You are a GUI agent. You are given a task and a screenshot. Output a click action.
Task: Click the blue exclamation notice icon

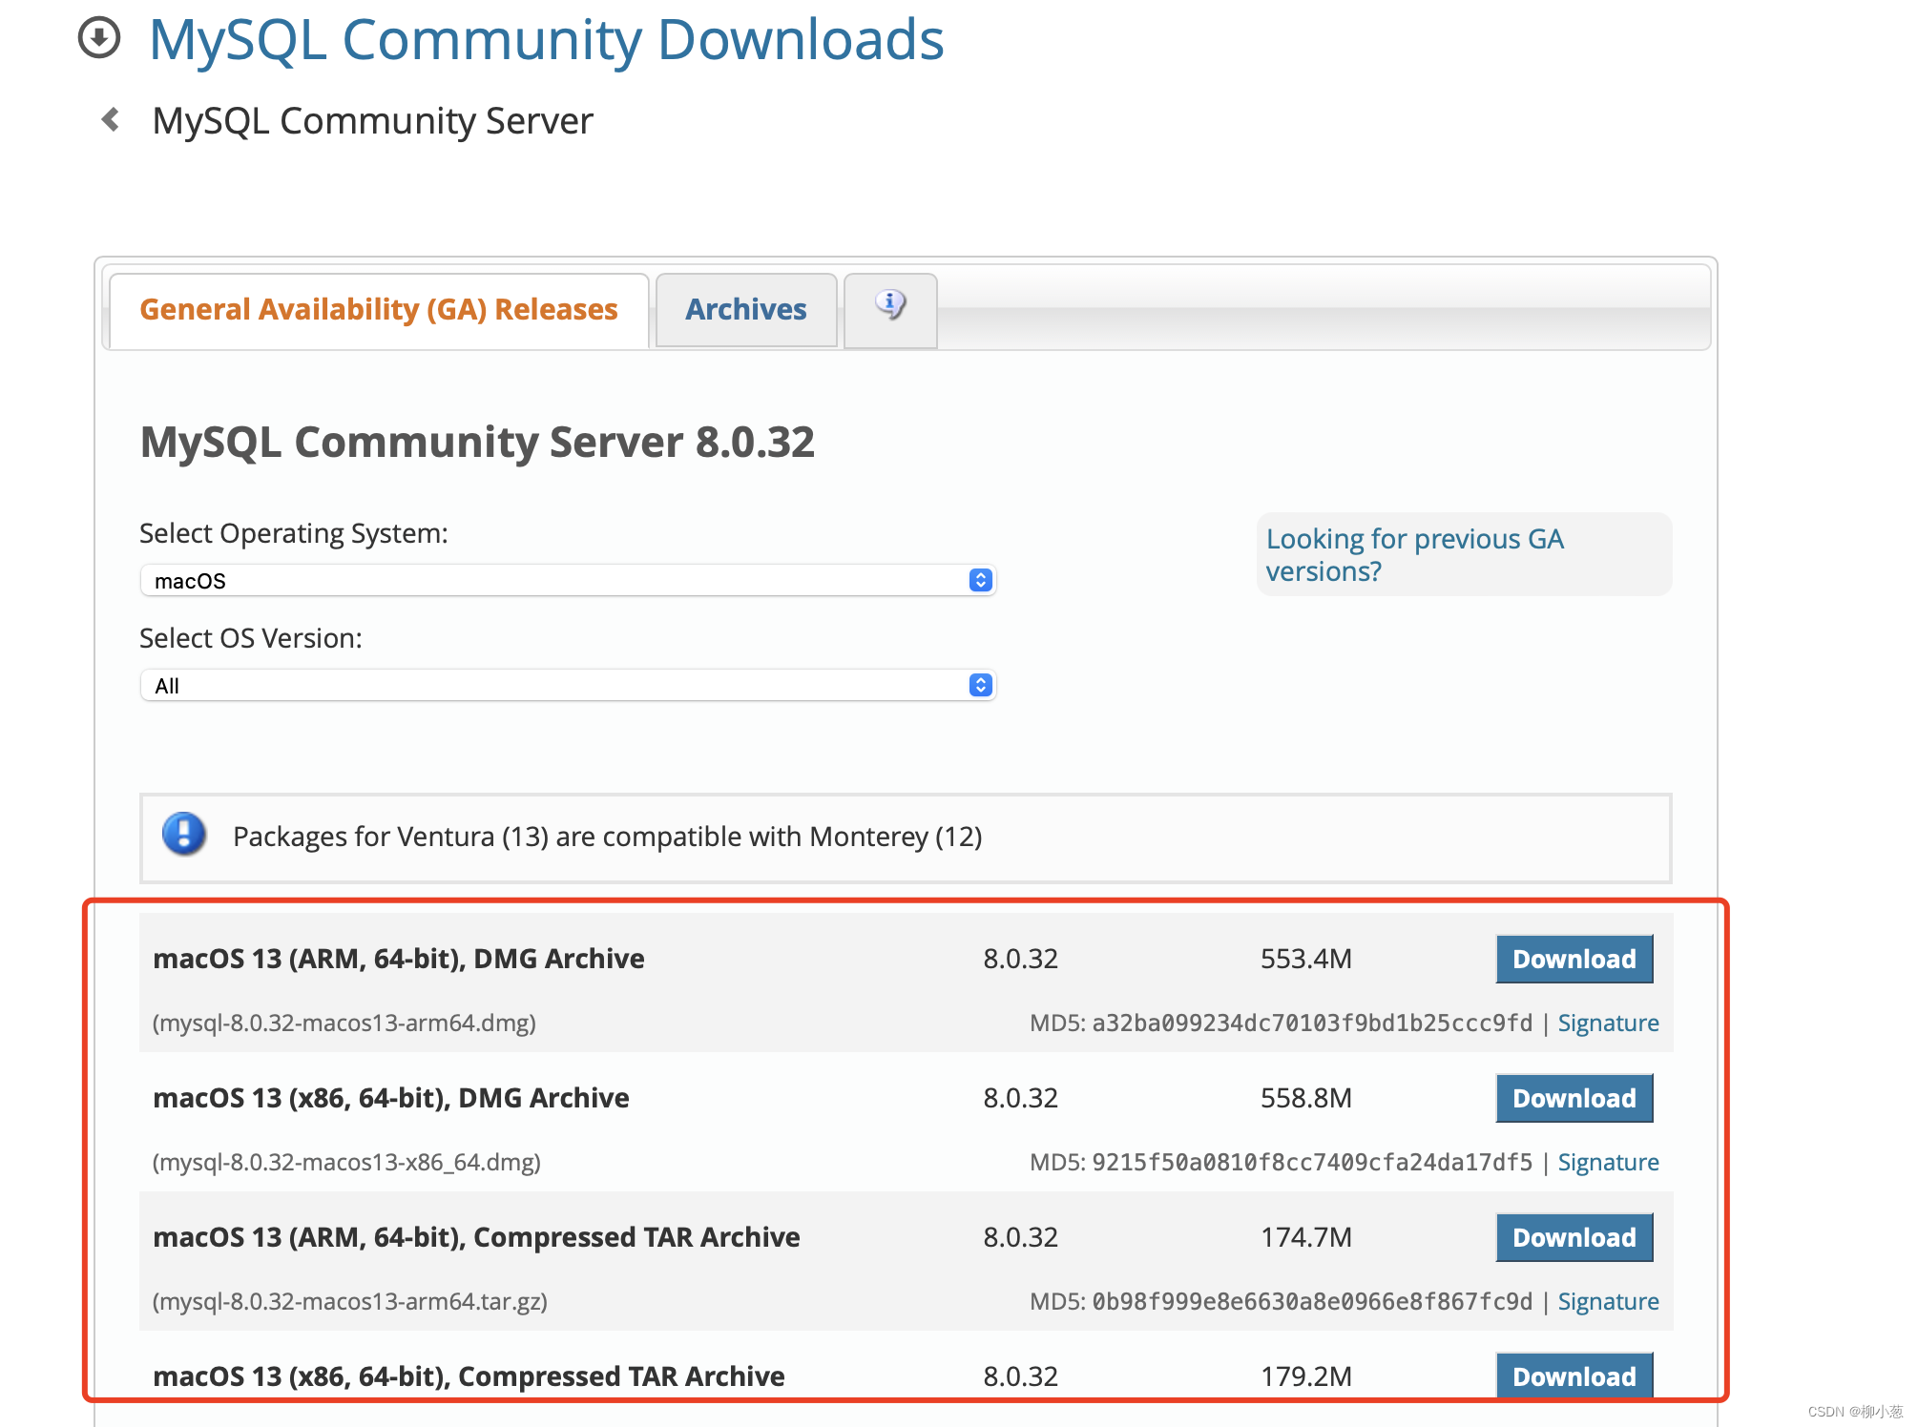point(184,835)
